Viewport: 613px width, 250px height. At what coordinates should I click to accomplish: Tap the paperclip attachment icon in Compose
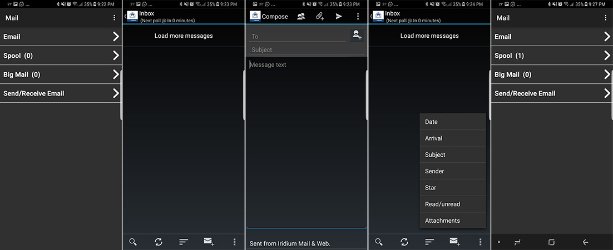[x=320, y=17]
